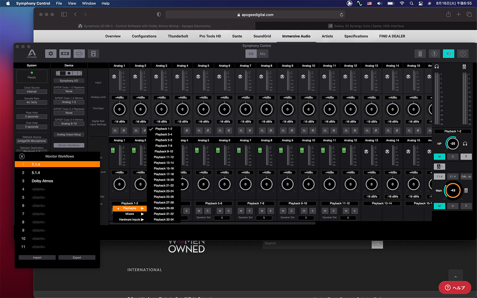Click XLR connector icon on Analog 1 input
Viewport: 477px width, 298px height.
click(x=114, y=77)
